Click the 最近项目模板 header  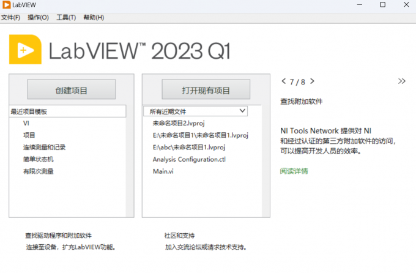tap(68, 111)
